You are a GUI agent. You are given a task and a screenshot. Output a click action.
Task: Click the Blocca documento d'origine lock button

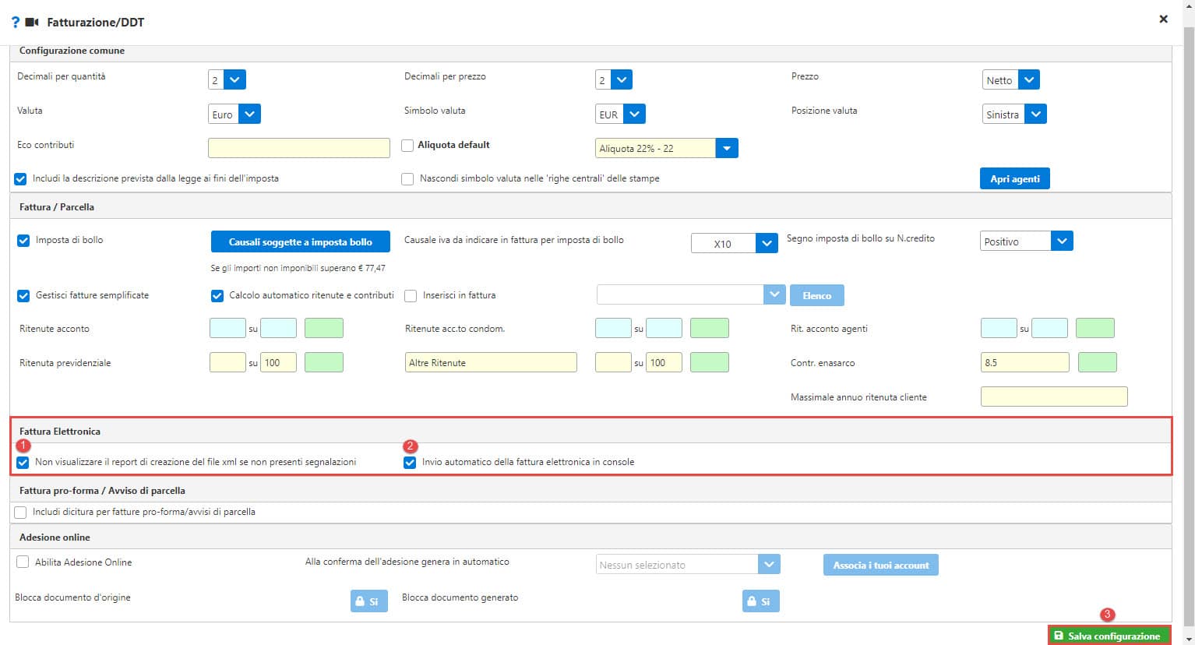(x=368, y=601)
